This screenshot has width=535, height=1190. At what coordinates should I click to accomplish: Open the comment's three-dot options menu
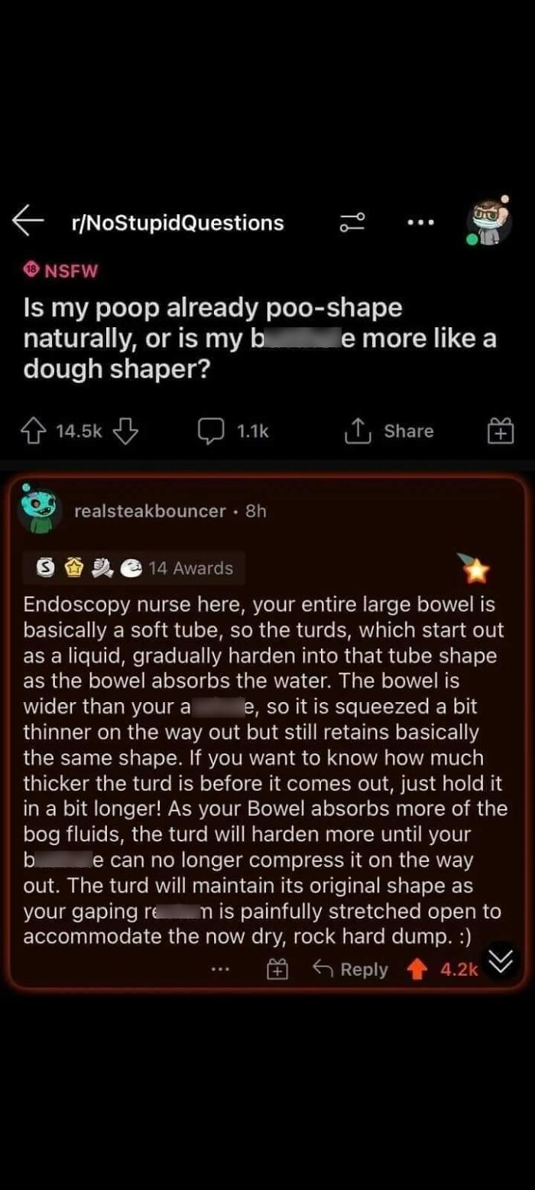(x=220, y=969)
